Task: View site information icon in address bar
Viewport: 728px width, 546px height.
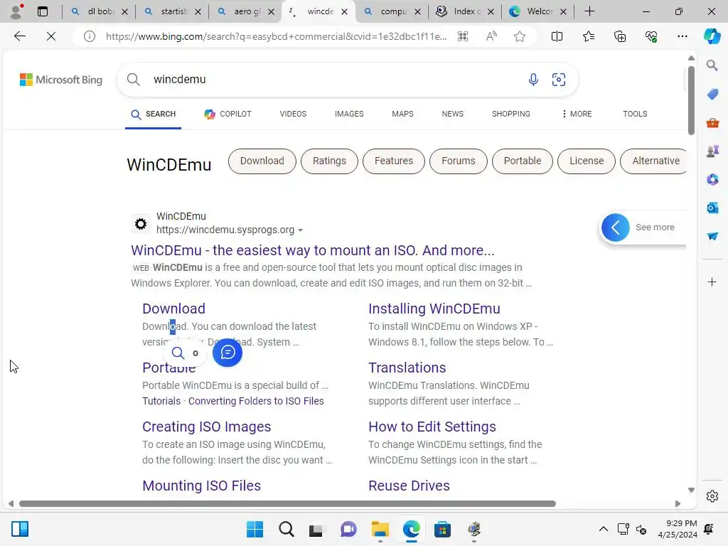Action: (89, 36)
